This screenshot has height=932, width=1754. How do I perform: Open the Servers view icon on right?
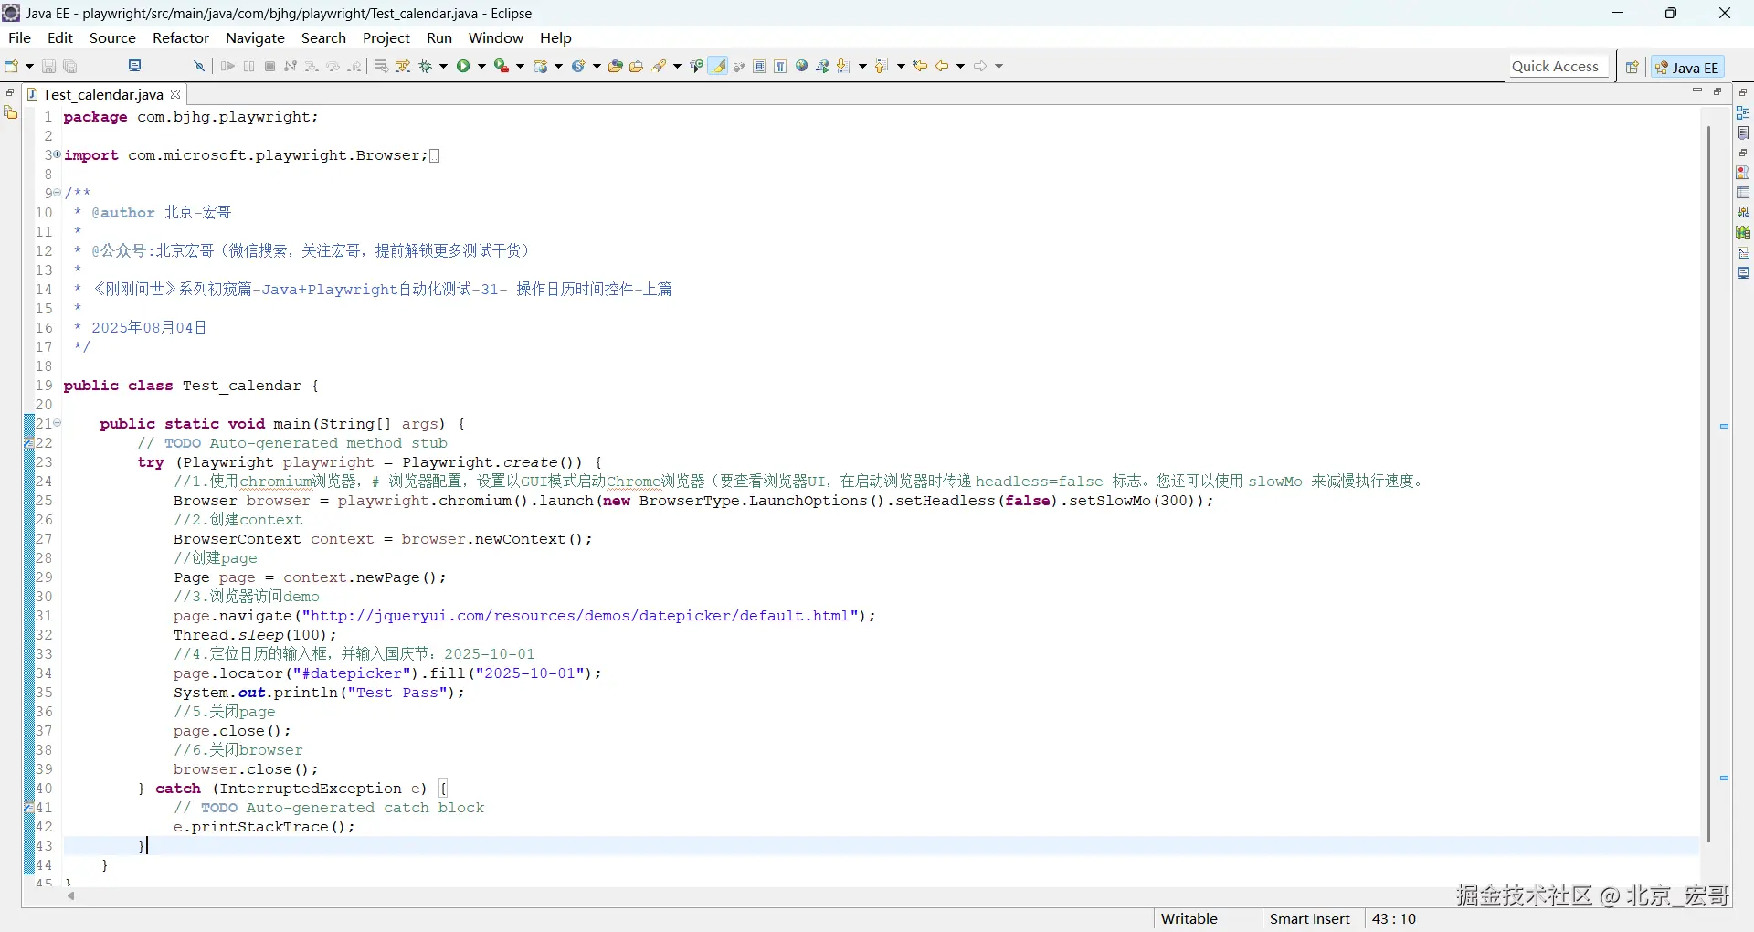(x=1743, y=213)
